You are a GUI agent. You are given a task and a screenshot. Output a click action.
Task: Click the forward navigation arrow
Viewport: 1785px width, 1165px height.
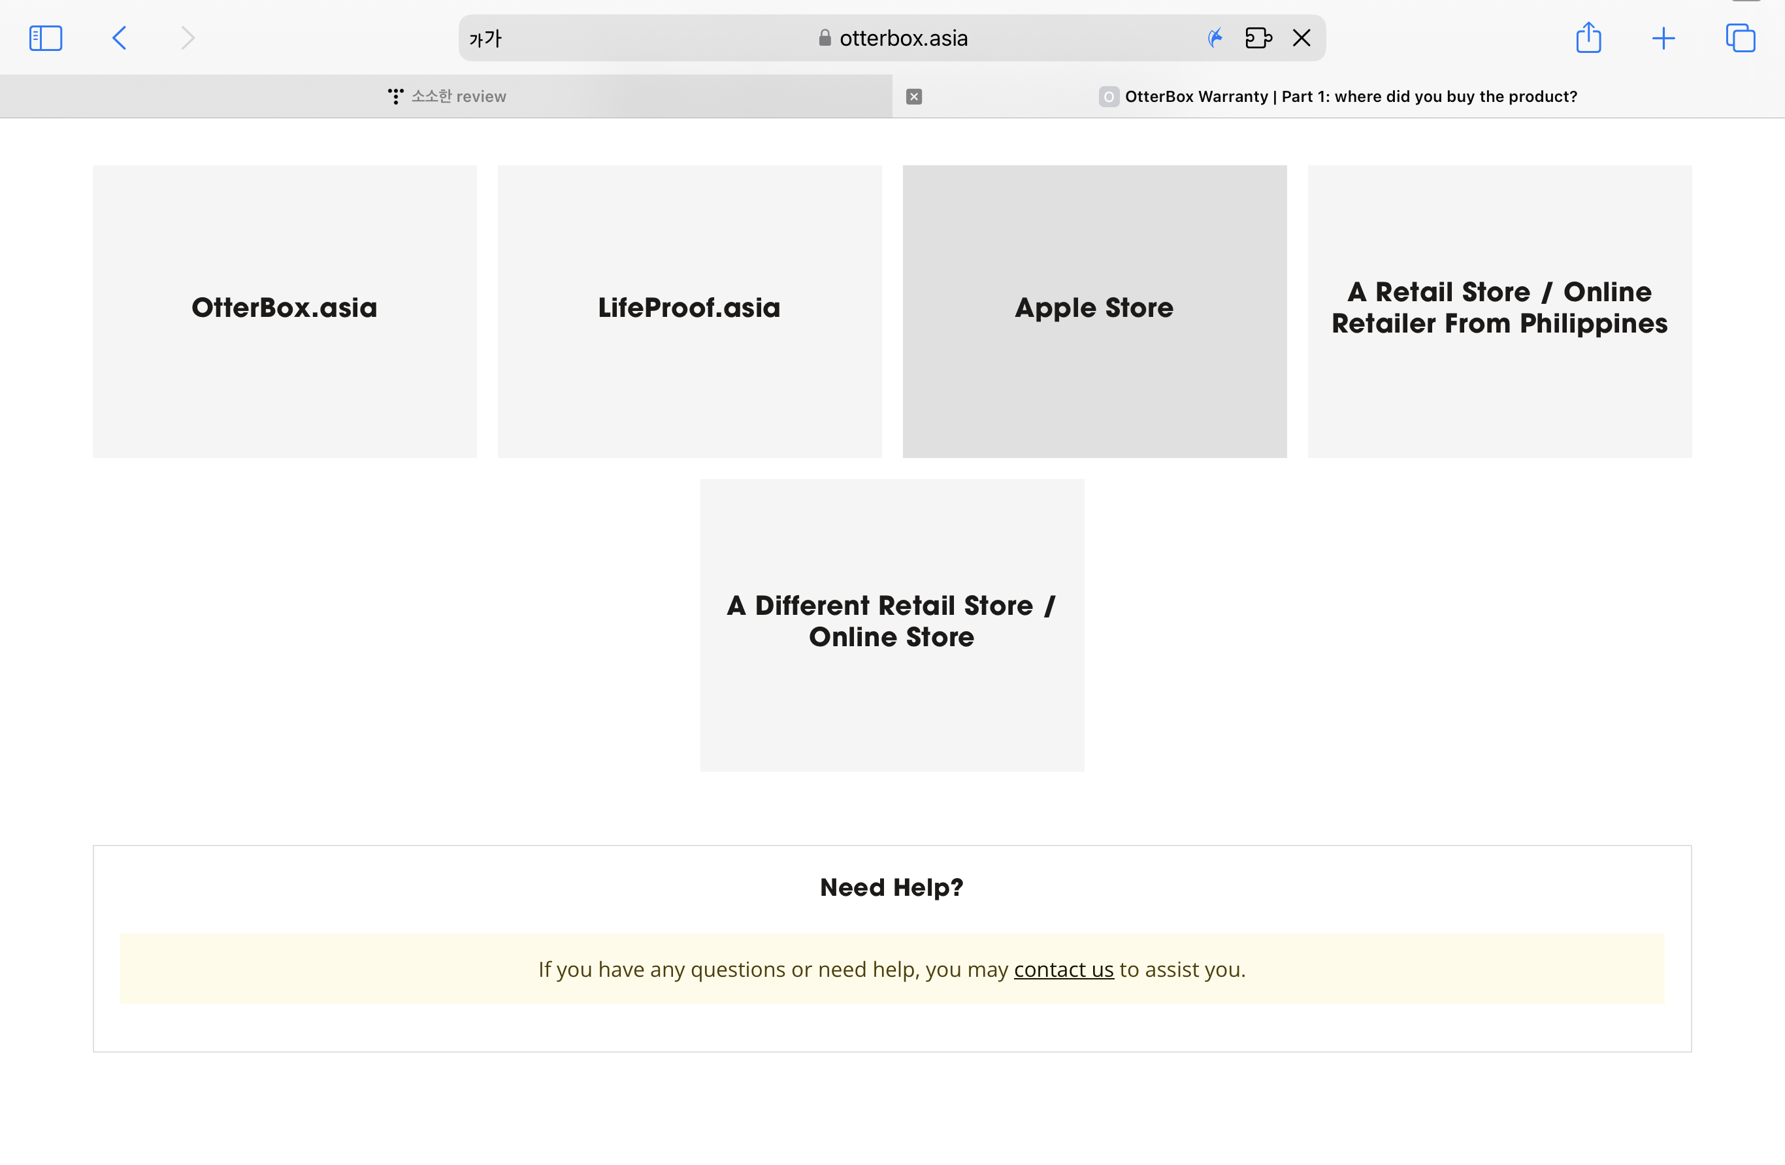point(188,37)
